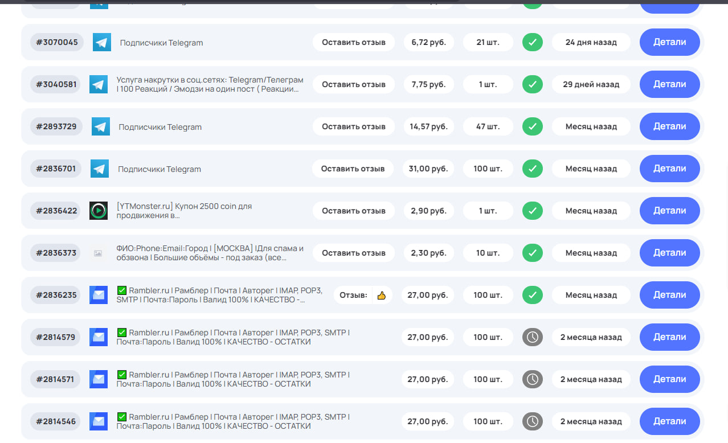
Task: Open the ФИО:Phone:Email МОСКВА product title
Action: (210, 253)
